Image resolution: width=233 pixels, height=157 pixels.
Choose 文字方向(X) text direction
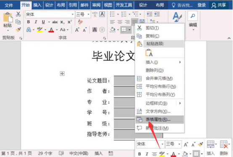click(159, 111)
